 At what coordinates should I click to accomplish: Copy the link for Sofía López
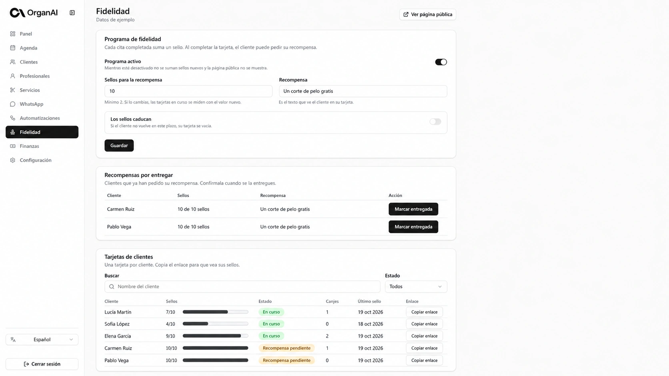click(x=424, y=324)
